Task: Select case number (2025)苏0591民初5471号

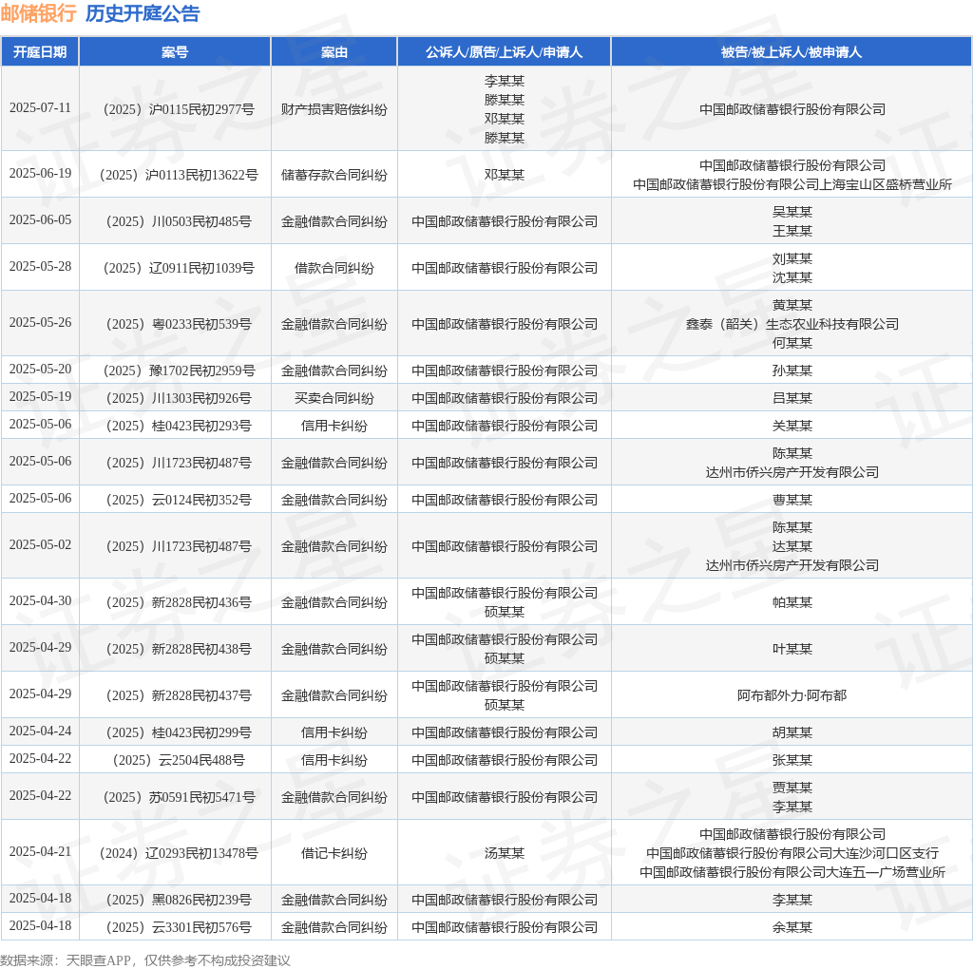Action: 178,796
